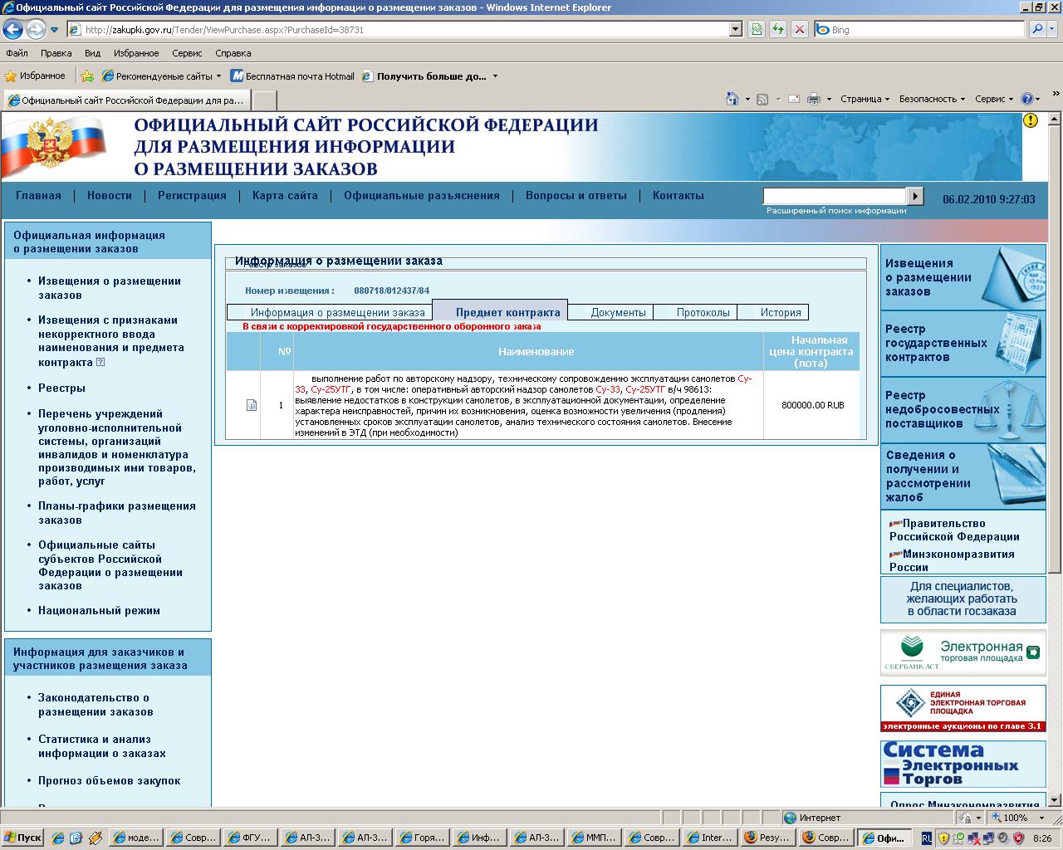
Task: Click the blue Help question mark icon
Action: tap(1026, 99)
